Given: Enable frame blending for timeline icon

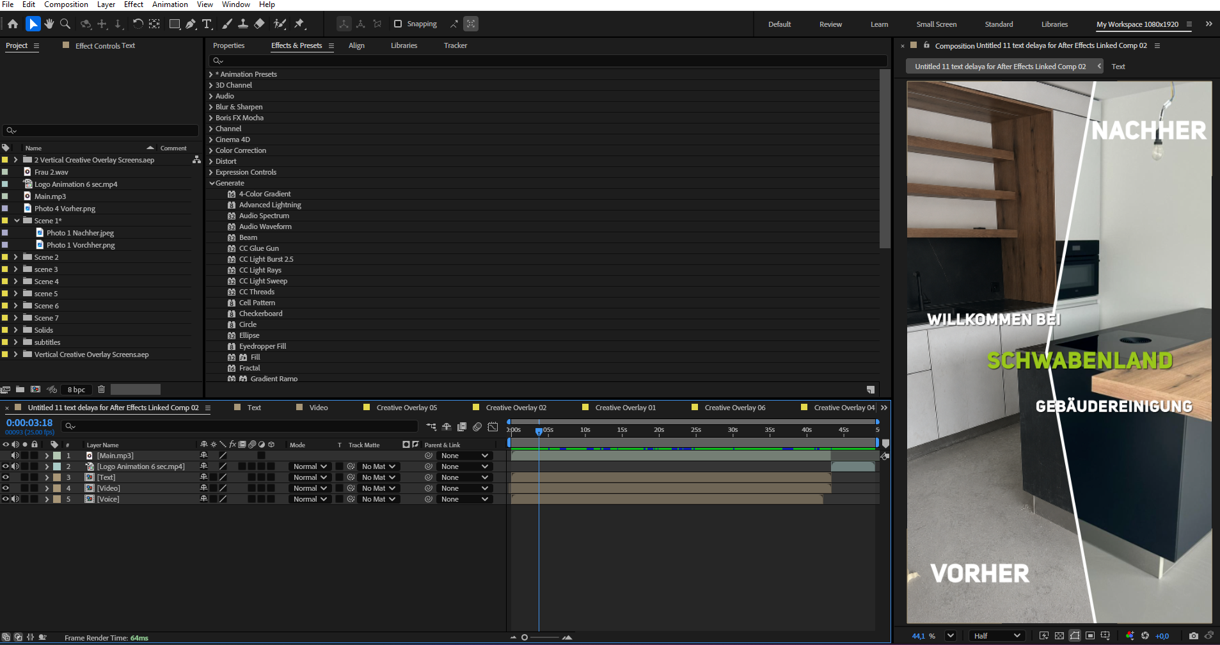Looking at the screenshot, I should [462, 426].
